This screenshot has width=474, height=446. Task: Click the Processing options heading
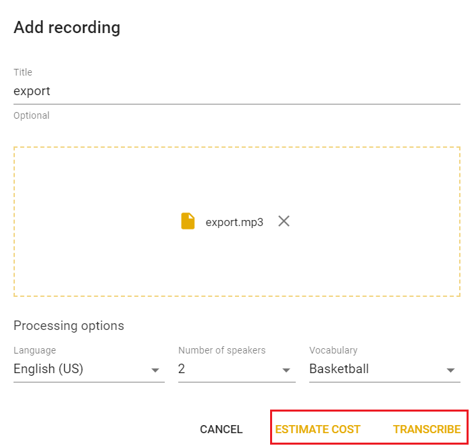[x=69, y=326]
